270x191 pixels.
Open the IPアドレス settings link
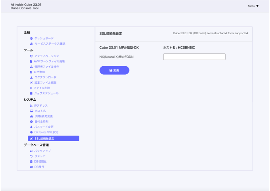point(41,106)
